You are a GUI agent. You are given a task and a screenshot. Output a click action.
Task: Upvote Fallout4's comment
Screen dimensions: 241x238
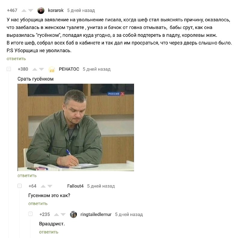(x=43, y=186)
